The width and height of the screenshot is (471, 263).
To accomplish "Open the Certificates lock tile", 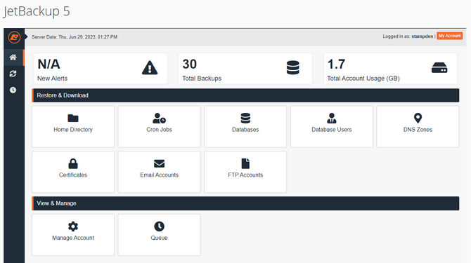I will click(x=73, y=172).
